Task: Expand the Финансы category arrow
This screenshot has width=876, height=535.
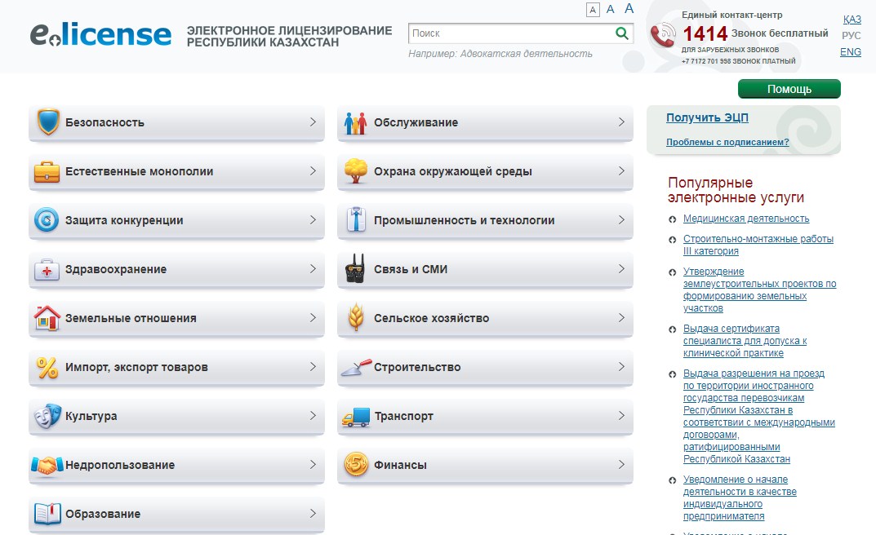Action: coord(621,465)
